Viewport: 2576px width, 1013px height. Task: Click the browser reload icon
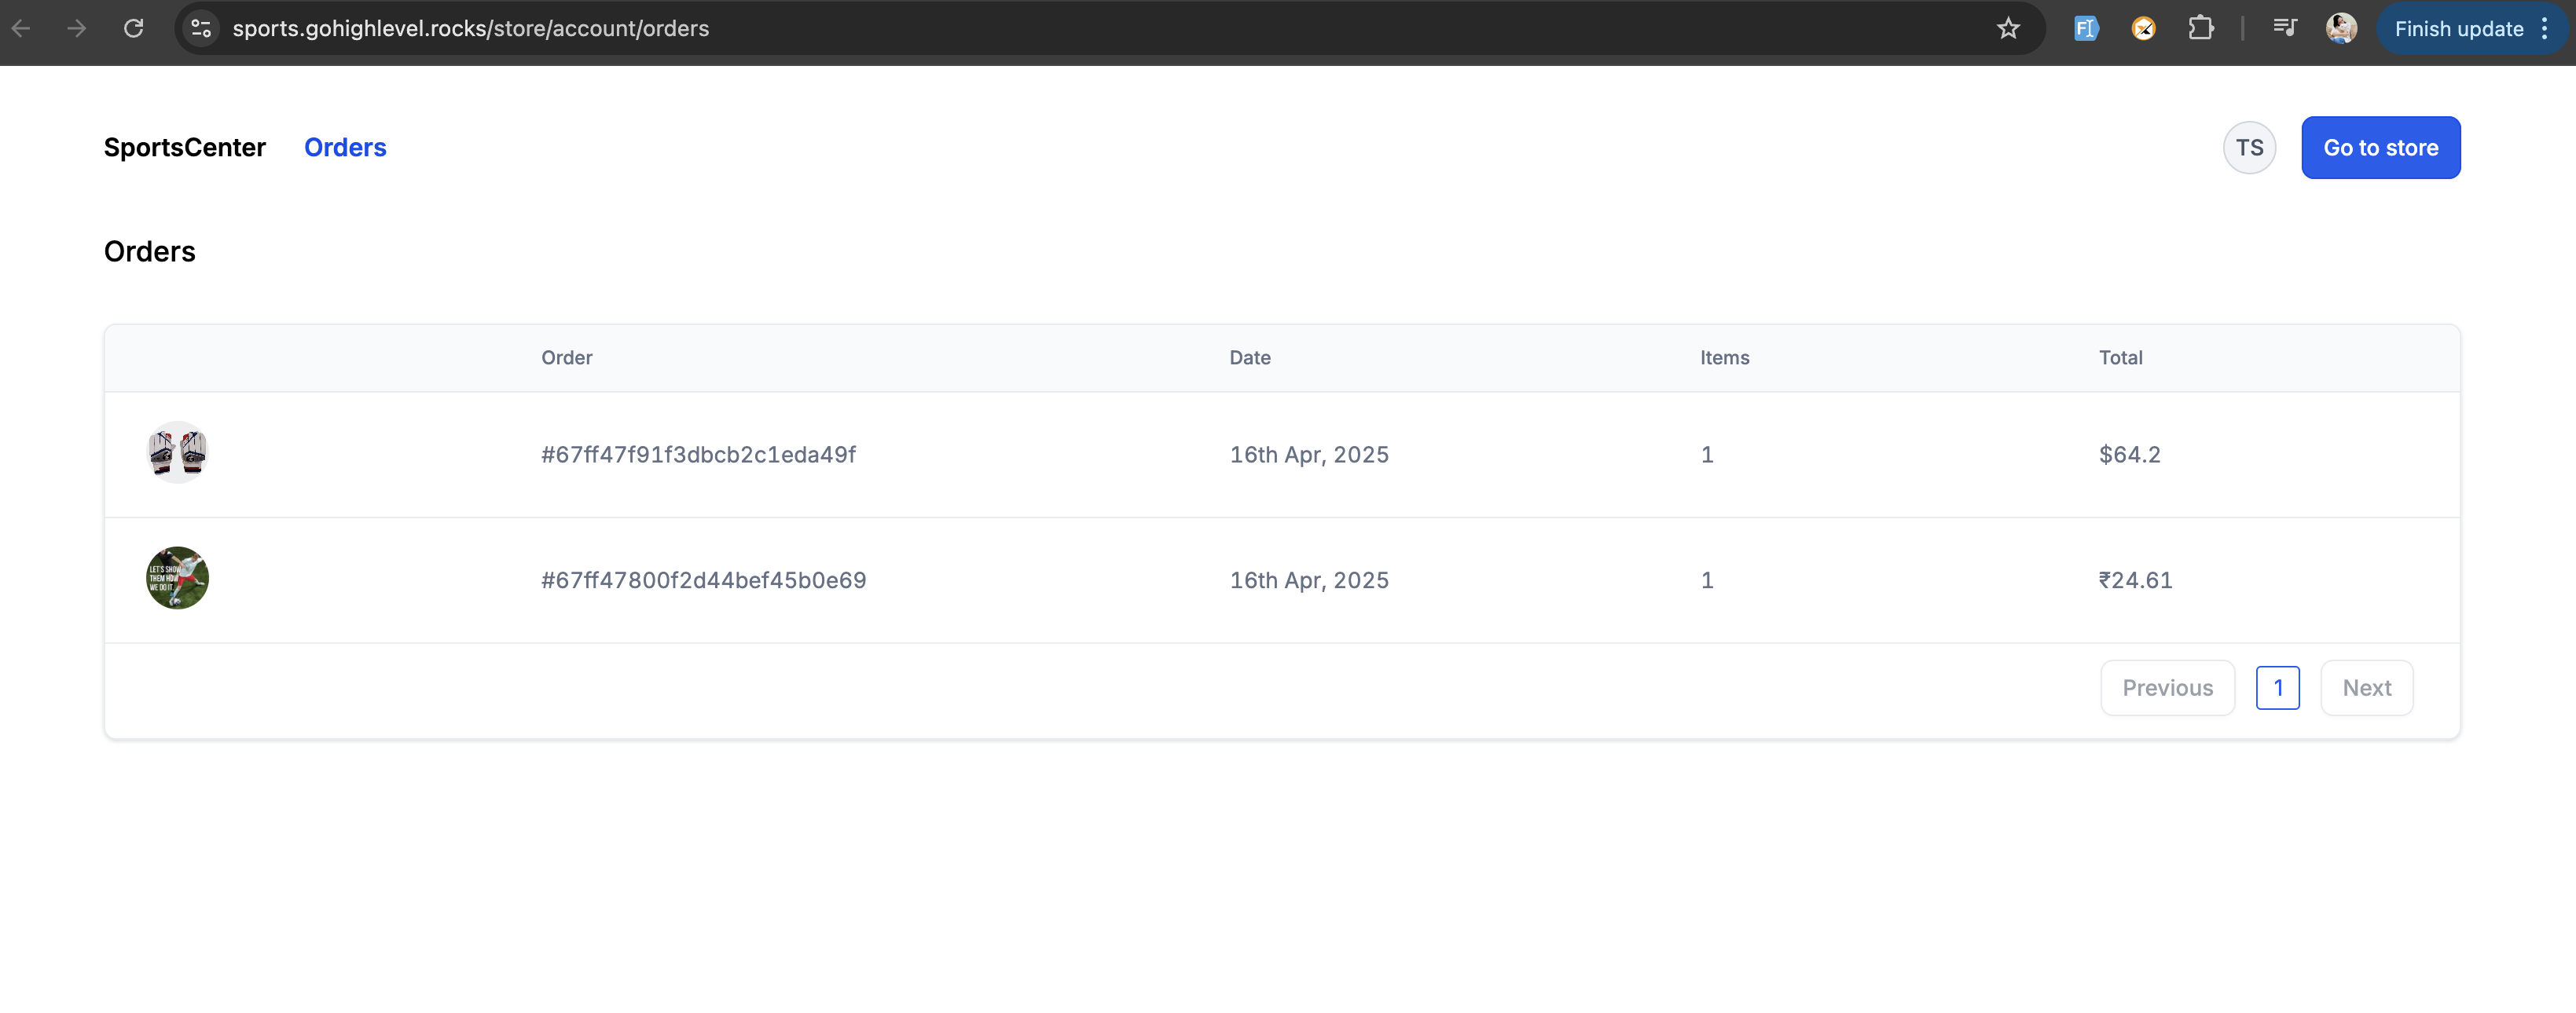point(133,28)
